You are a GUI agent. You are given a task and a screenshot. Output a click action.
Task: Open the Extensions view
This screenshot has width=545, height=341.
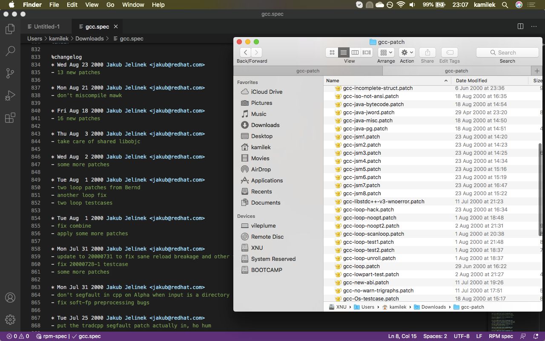click(x=10, y=118)
